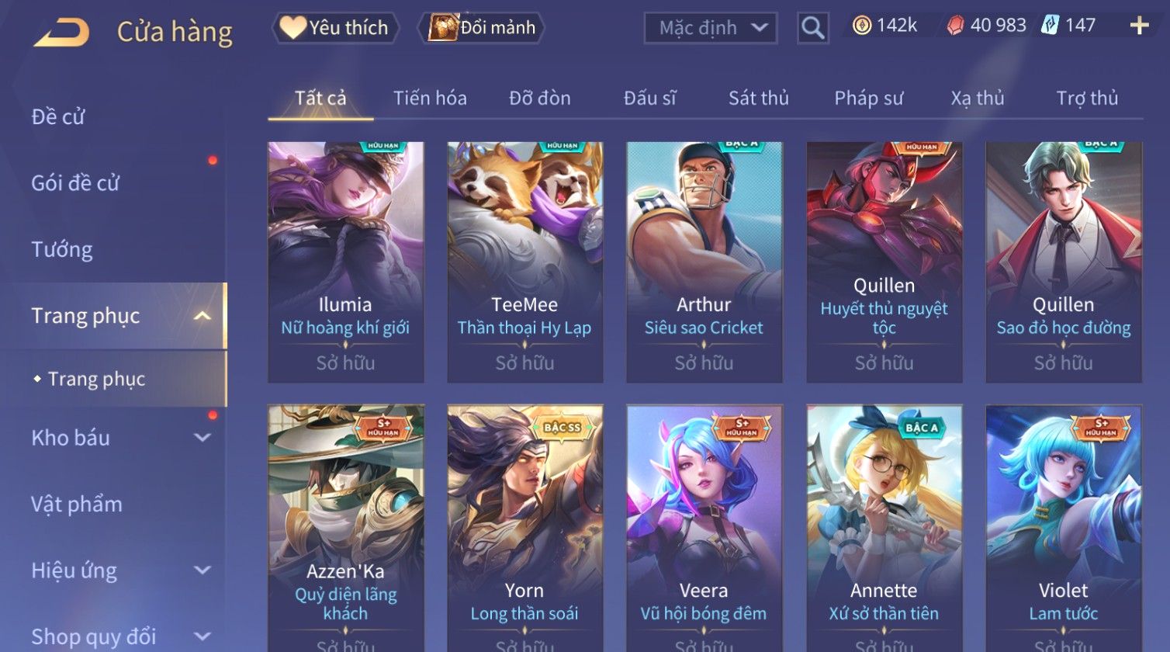This screenshot has width=1170, height=652.
Task: Open the Yorn Long thần soái skin card
Action: coord(525,528)
